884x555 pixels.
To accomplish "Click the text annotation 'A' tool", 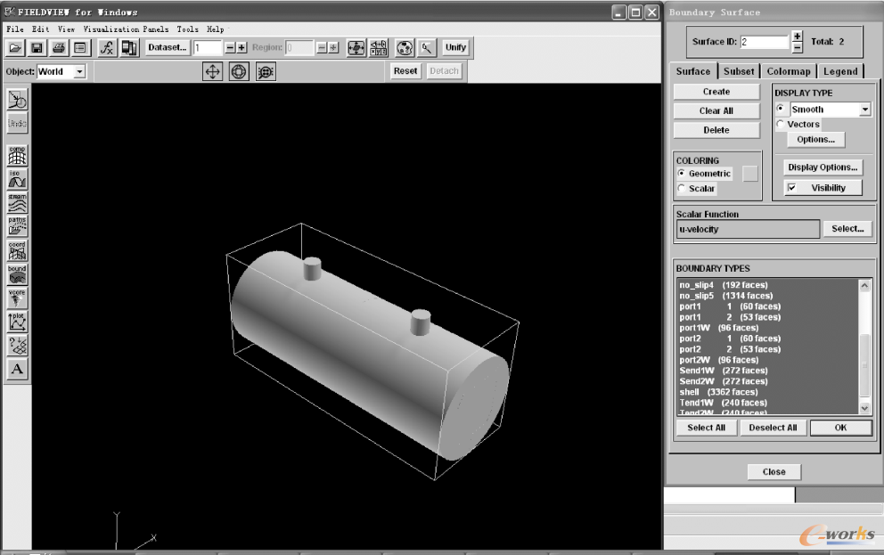I will point(17,369).
